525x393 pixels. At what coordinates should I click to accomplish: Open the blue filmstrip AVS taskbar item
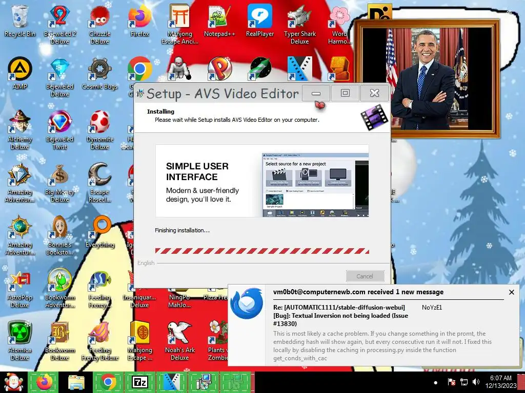point(172,382)
